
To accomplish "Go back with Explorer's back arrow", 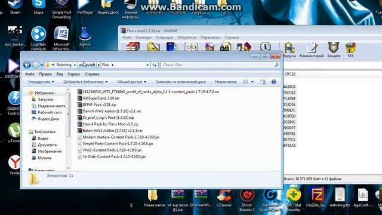I will click(27, 65).
